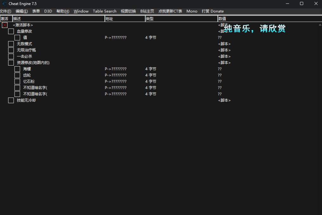Minimize the Cheat Engine window
The width and height of the screenshot is (322, 215).
(287, 4)
